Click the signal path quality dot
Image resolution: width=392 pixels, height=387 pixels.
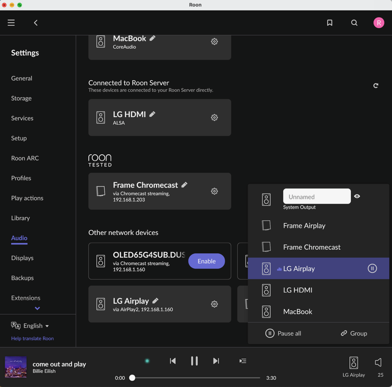[147, 361]
